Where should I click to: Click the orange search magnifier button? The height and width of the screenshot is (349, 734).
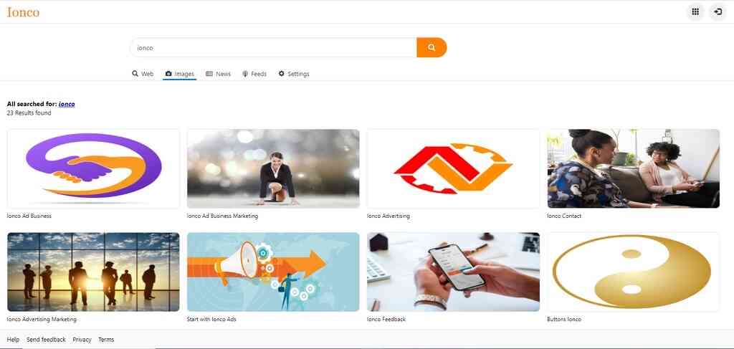click(431, 48)
